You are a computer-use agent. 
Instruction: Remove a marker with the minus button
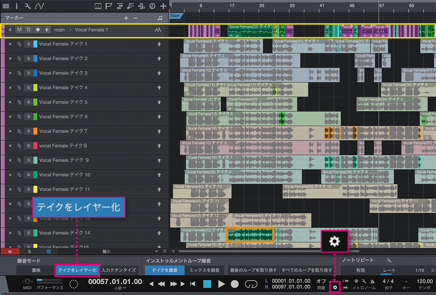click(x=135, y=18)
